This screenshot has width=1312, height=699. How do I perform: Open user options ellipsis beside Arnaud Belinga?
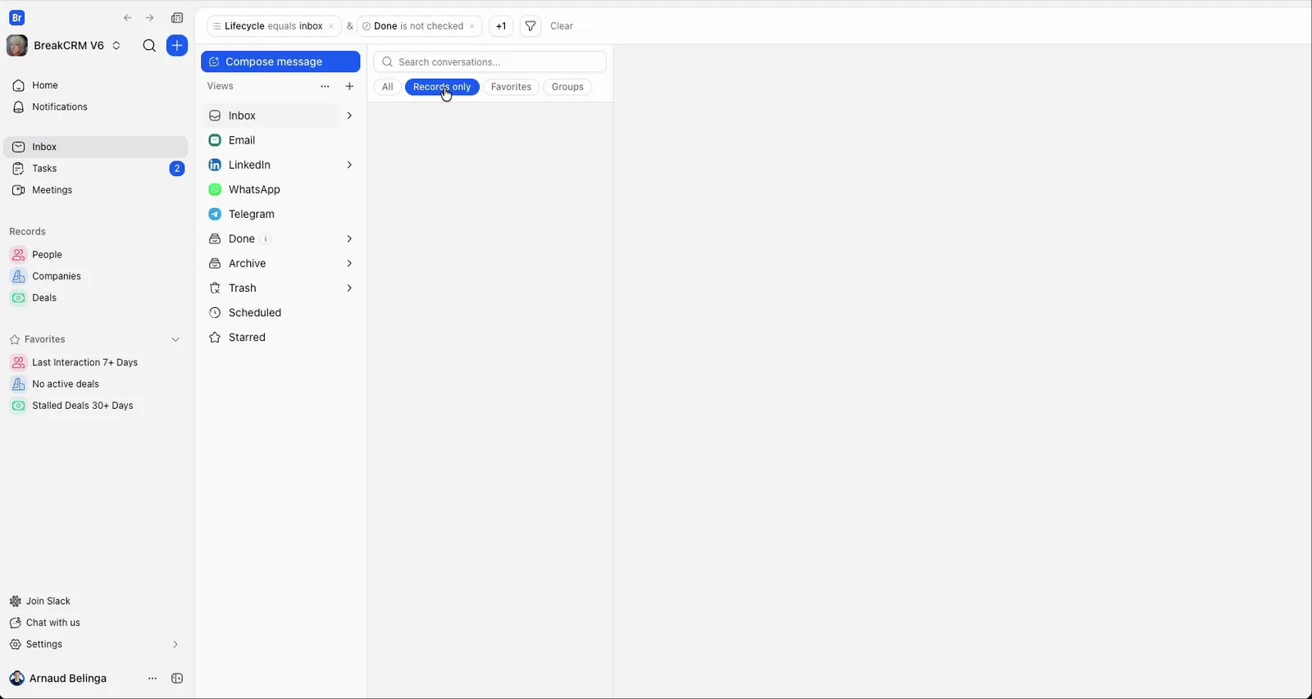click(153, 679)
